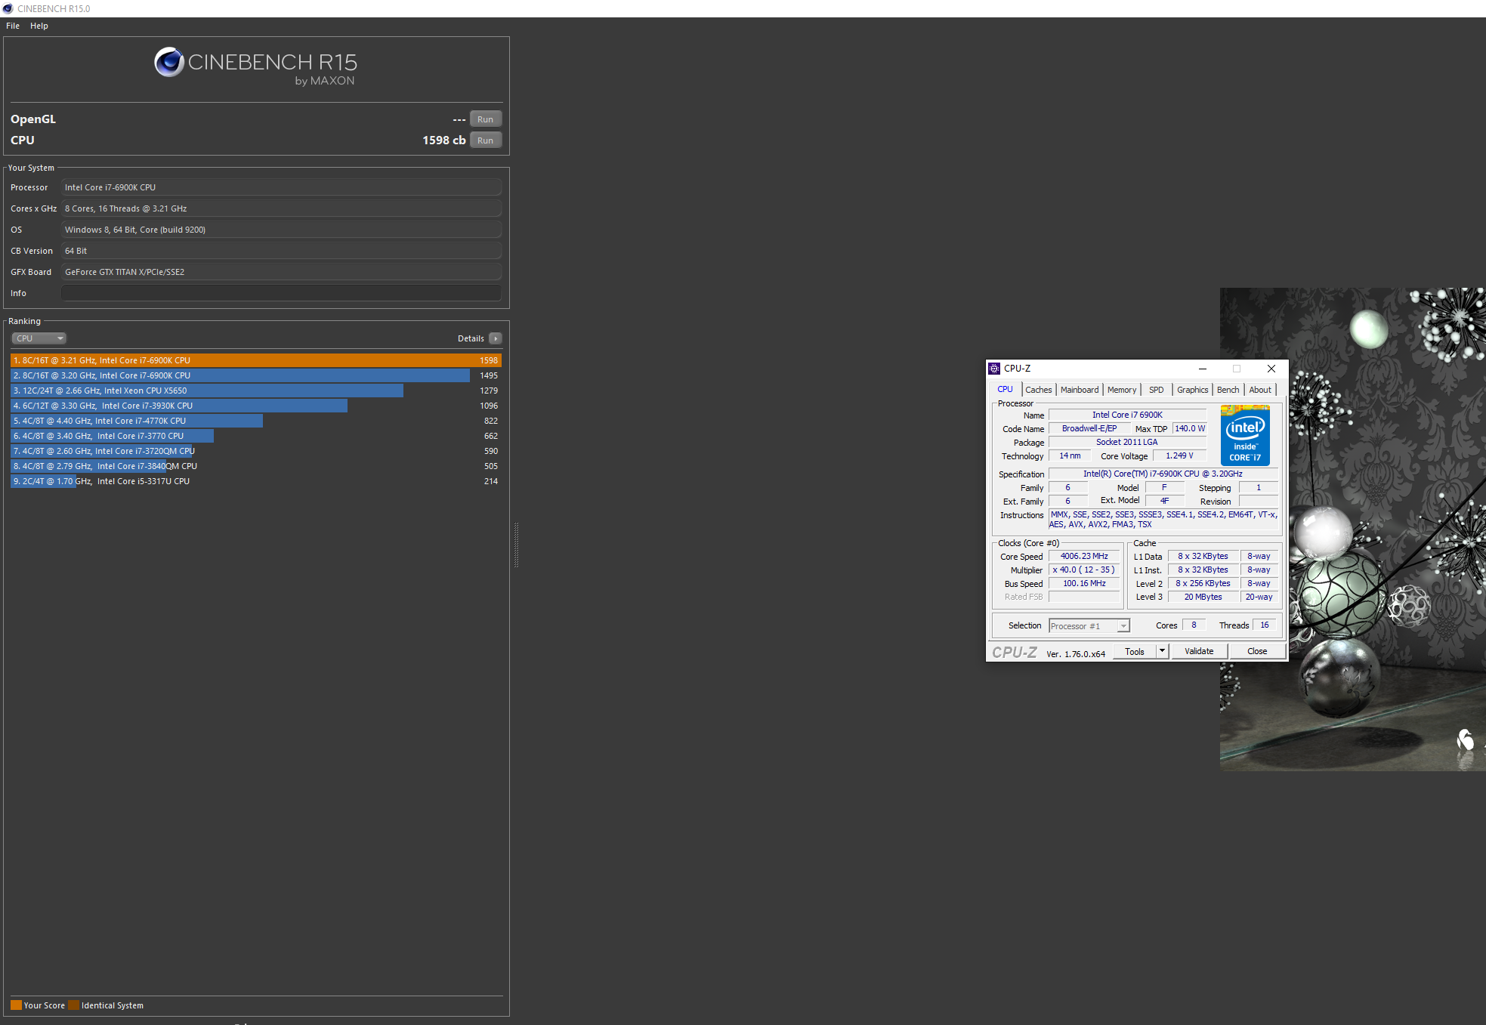Switch to Memory tab in CPU-Z
This screenshot has height=1025, width=1486.
point(1122,390)
